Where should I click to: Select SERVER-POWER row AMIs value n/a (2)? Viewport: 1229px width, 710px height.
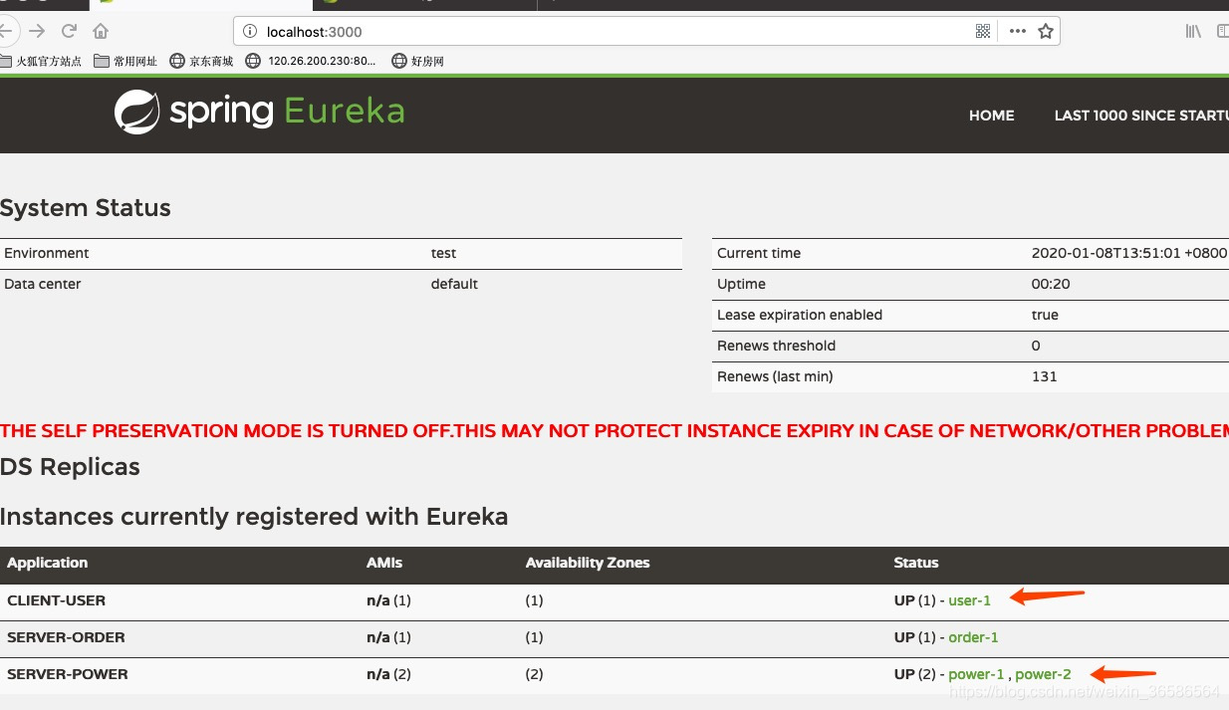coord(388,674)
